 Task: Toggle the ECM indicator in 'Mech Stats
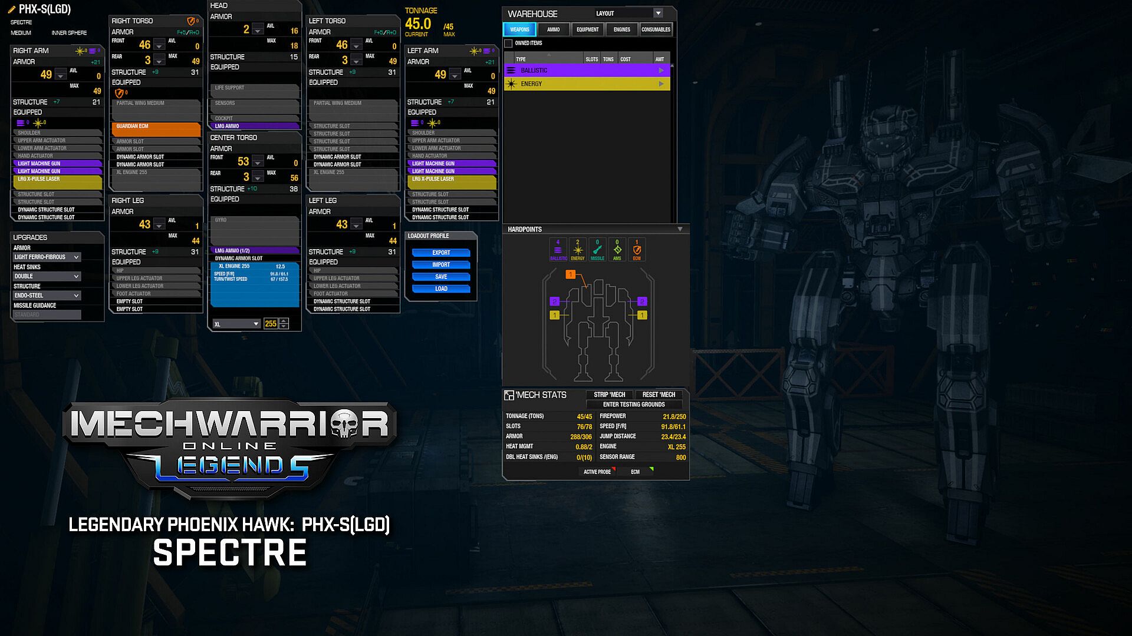[637, 472]
